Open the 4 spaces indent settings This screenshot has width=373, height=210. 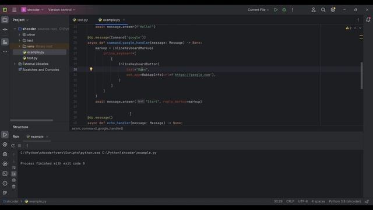(318, 201)
